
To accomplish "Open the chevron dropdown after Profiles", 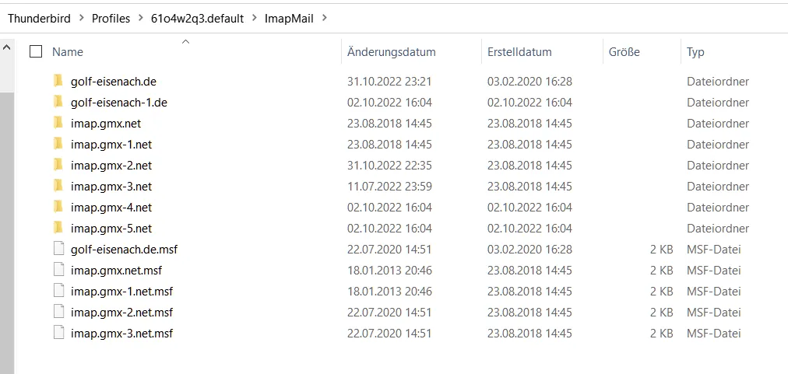I will click(x=140, y=19).
